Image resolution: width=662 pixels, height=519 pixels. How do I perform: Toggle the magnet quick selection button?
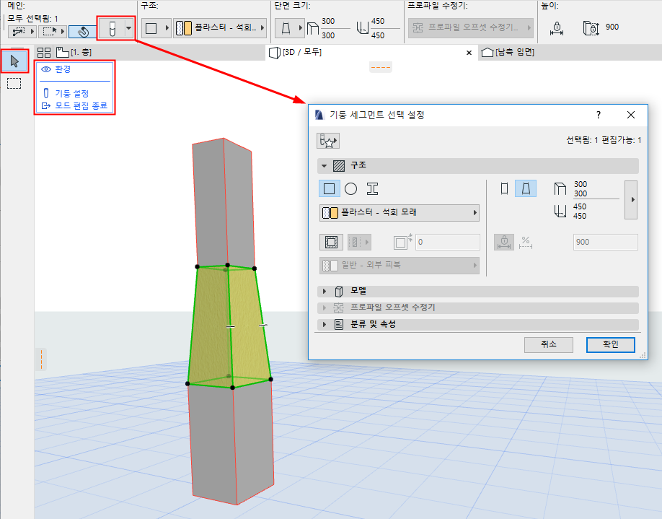point(82,31)
